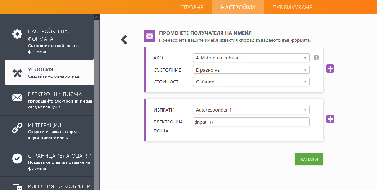Add another action with lower plus button
The image size is (377, 190).
pyautogui.click(x=330, y=119)
